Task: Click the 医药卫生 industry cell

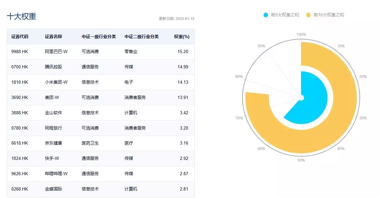Action: 90,143
